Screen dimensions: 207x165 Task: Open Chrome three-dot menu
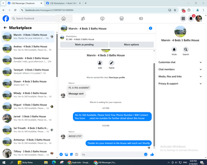203,10
